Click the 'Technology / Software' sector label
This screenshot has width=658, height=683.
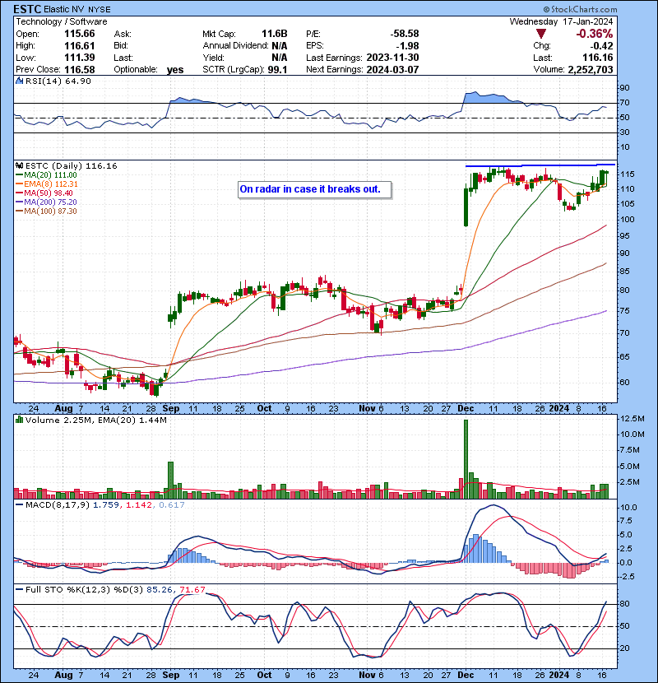click(62, 21)
